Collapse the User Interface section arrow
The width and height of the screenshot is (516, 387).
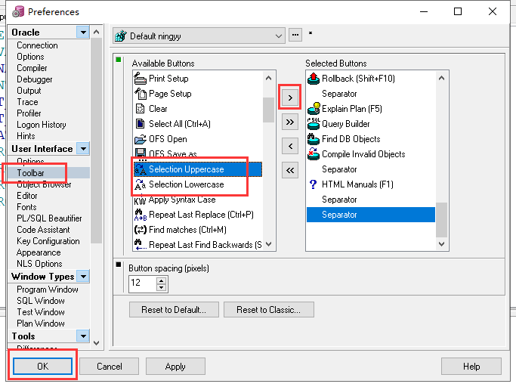[x=83, y=149]
